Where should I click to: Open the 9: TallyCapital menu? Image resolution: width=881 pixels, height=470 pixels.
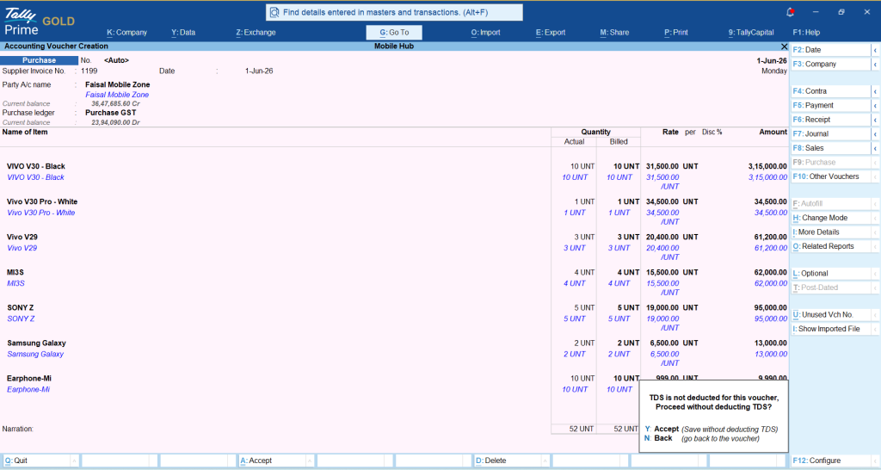(x=750, y=33)
